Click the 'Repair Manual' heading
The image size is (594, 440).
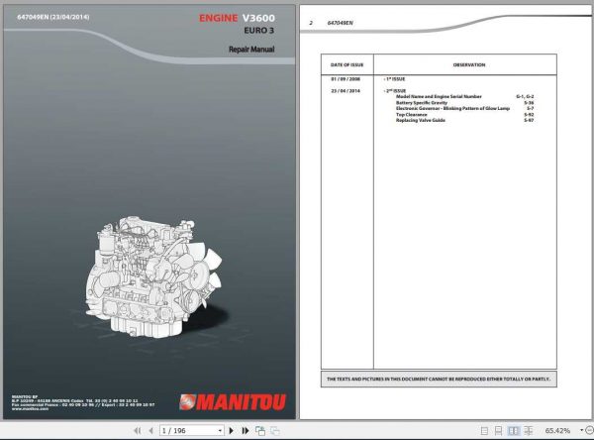pos(251,50)
